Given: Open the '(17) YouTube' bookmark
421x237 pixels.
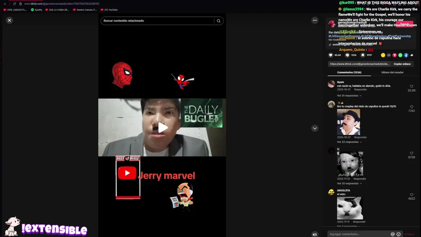Looking at the screenshot, I should click(x=109, y=10).
